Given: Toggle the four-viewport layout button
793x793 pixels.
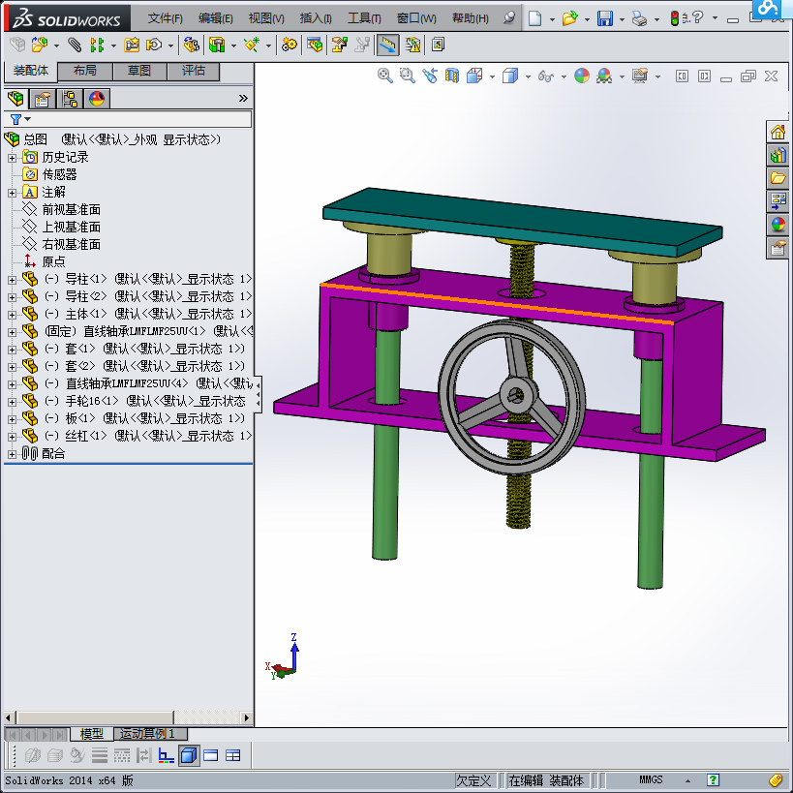Looking at the screenshot, I should coord(232,755).
